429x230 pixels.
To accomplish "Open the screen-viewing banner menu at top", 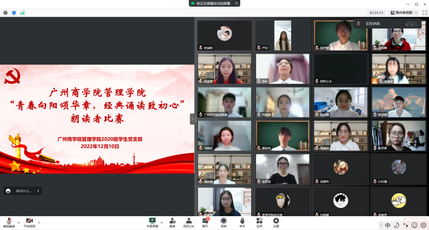I will point(215,3).
